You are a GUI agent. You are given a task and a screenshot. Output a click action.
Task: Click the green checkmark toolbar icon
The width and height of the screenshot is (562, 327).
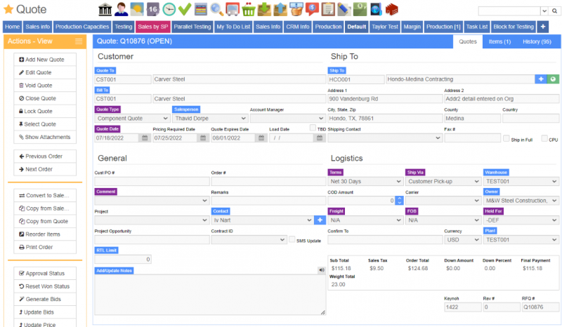point(185,10)
